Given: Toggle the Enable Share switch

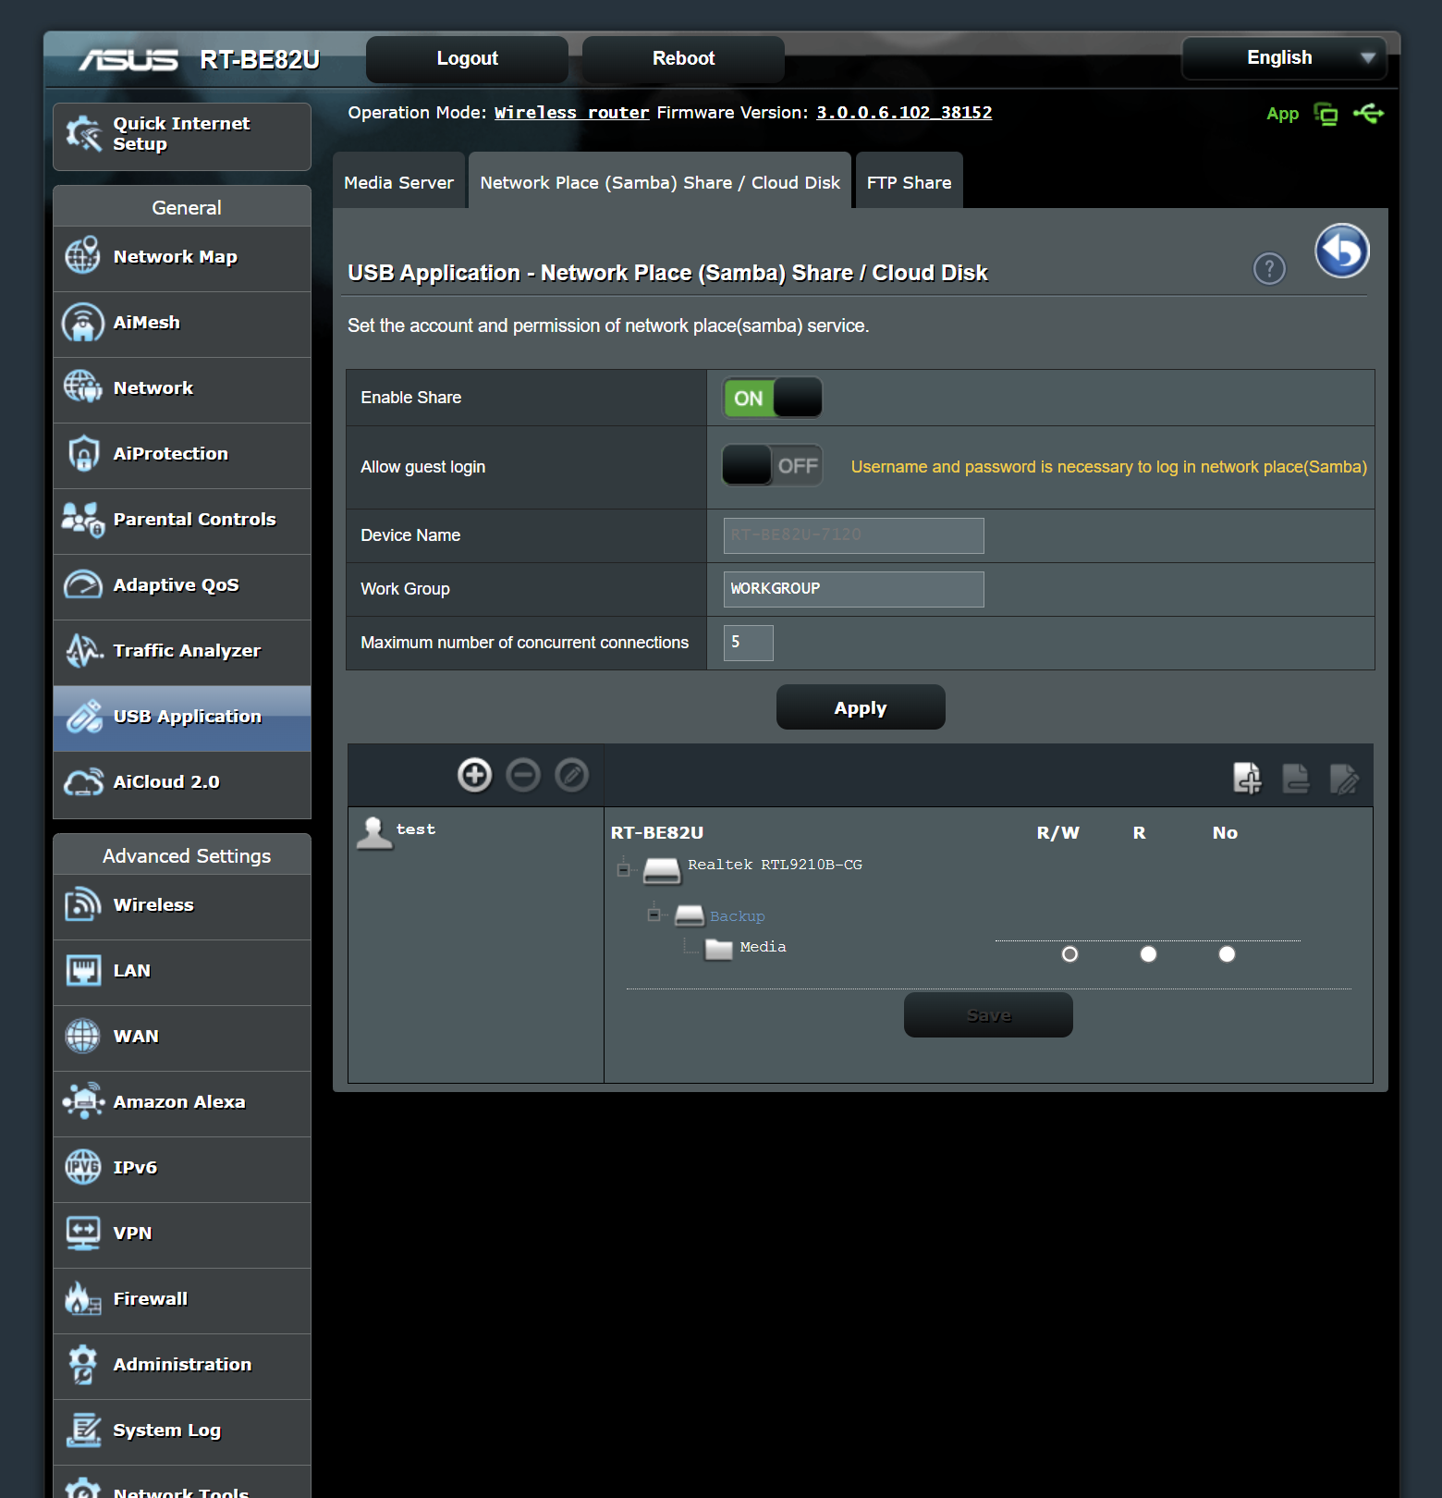Looking at the screenshot, I should click(772, 398).
